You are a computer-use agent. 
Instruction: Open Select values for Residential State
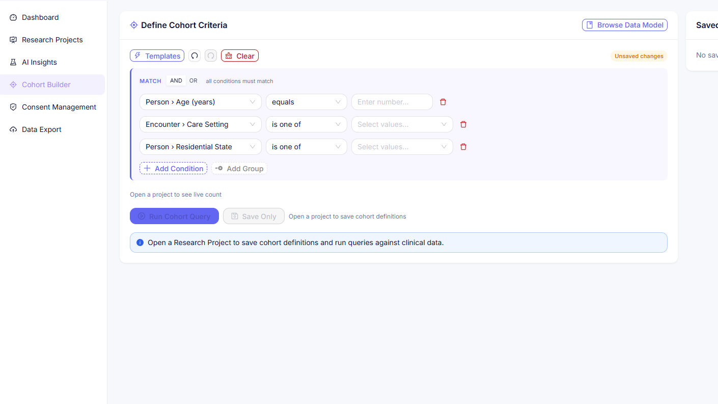[x=402, y=147]
